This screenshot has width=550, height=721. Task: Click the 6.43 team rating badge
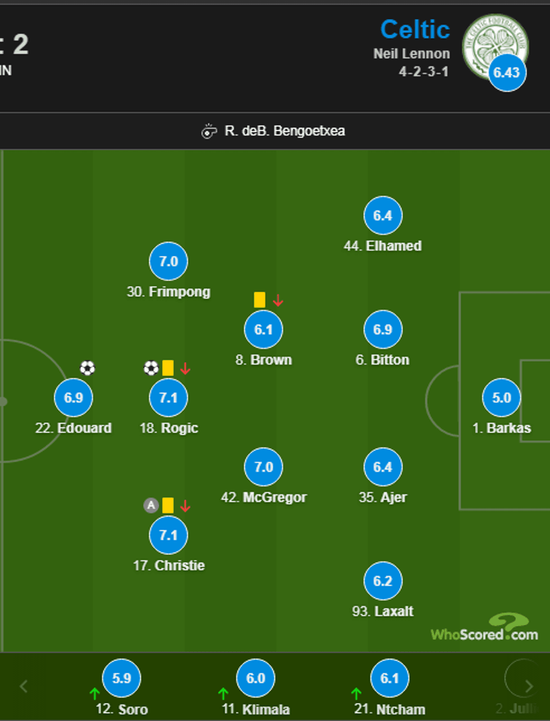tap(507, 72)
